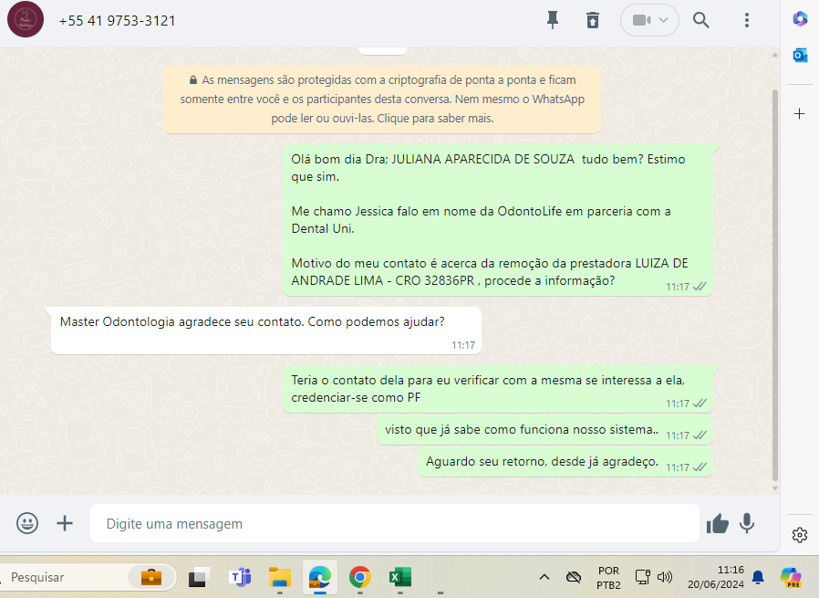
Task: Open Copilot preview icon in taskbar
Action: (x=791, y=577)
